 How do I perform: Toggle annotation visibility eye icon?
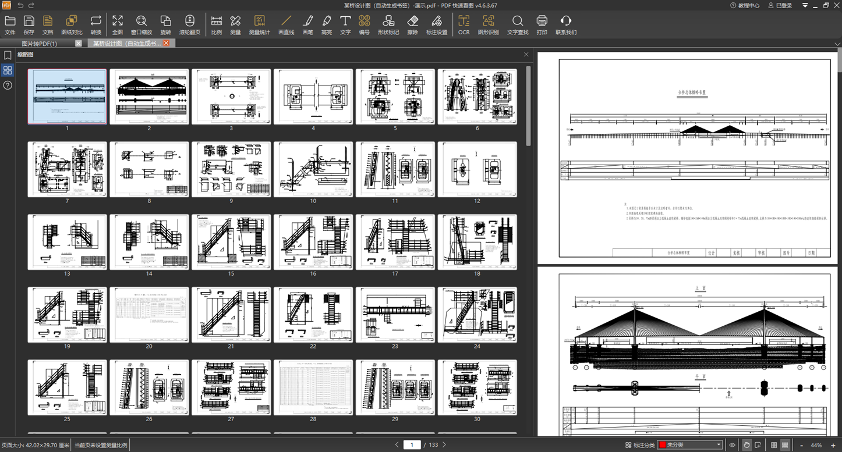coord(733,445)
